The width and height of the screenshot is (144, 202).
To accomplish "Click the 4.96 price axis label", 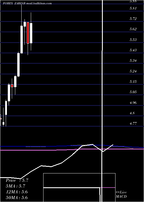I will point(133,103).
